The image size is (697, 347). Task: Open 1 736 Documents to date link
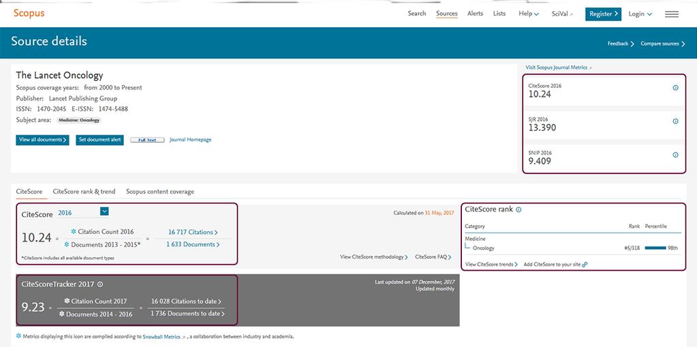click(187, 314)
